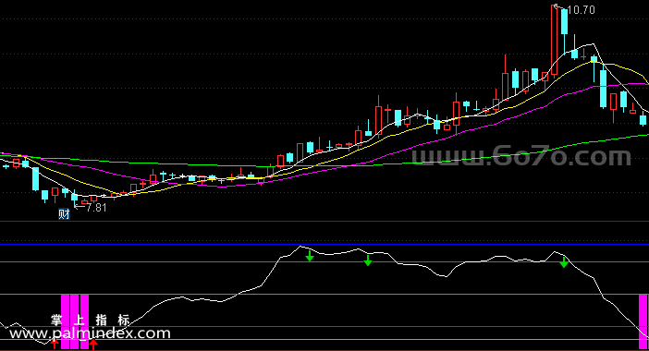
Task: Open the www.6o7o.com watermark link
Action: pyautogui.click(x=521, y=157)
